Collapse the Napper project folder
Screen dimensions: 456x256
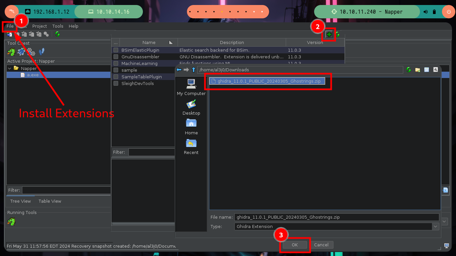[x=9, y=68]
